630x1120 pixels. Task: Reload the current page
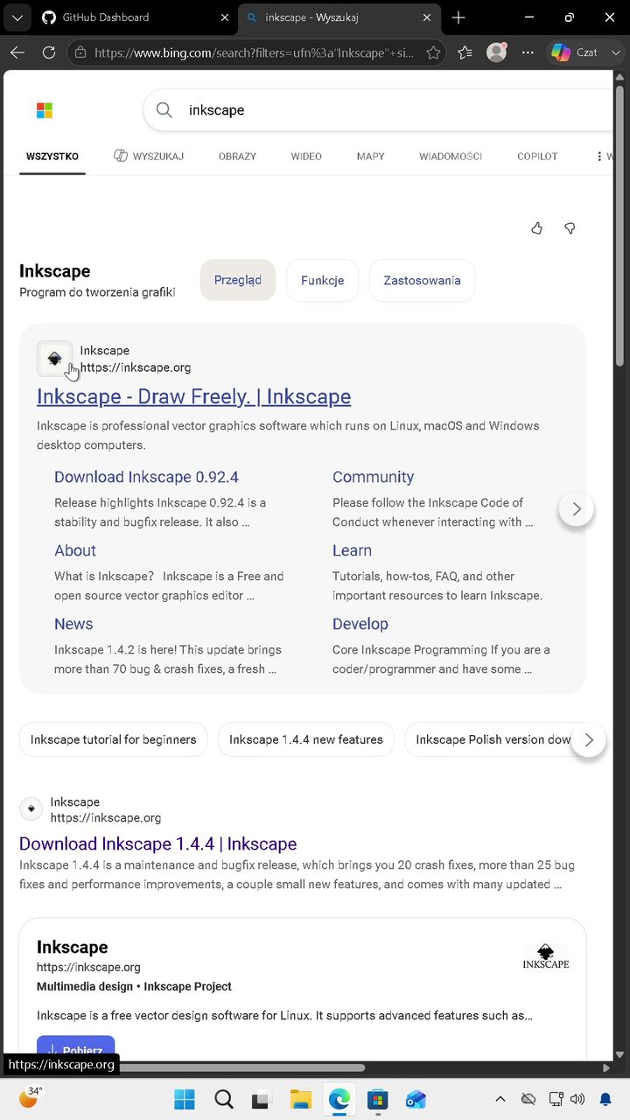[49, 52]
